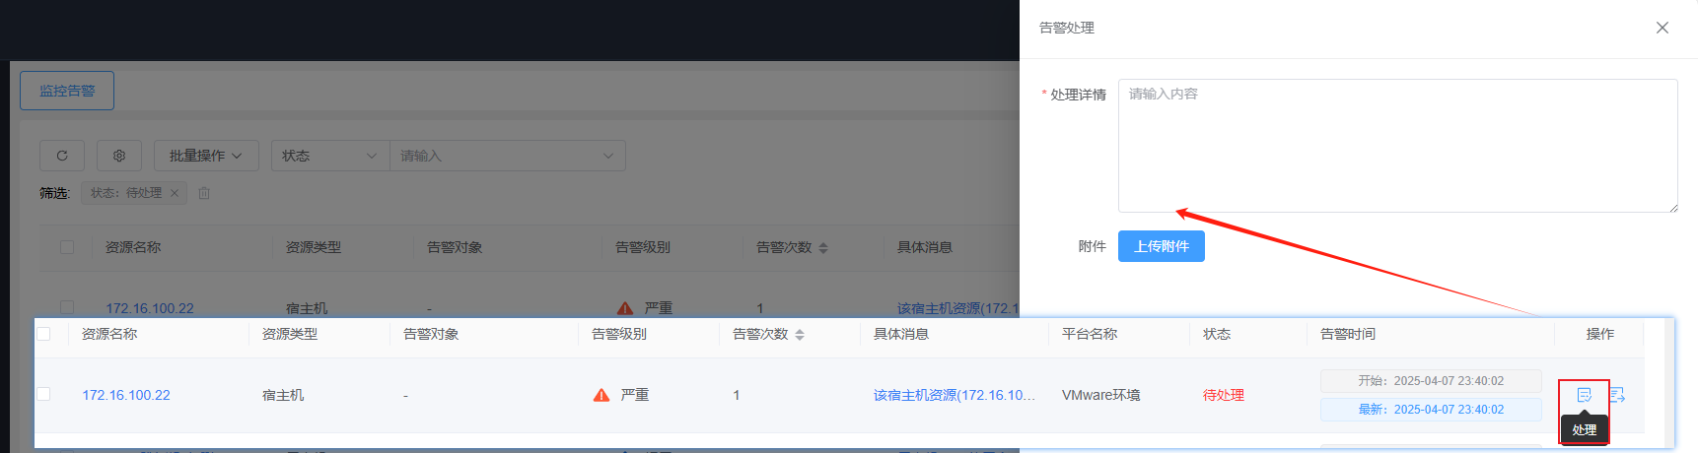The image size is (1698, 453).
Task: Tick the dimmed background row checkbox for 172.16.100.22
Action: [x=67, y=307]
